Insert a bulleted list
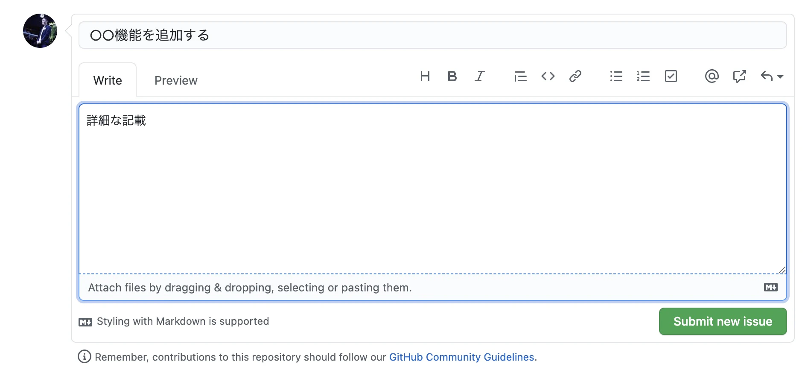The width and height of the screenshot is (805, 382). pos(616,76)
